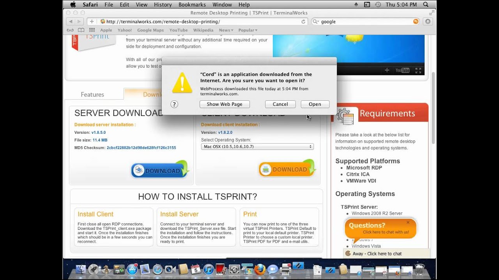Viewport: 499px width, 280px height.
Task: Open Spotlight search magnifier in menu bar
Action: pyautogui.click(x=426, y=5)
